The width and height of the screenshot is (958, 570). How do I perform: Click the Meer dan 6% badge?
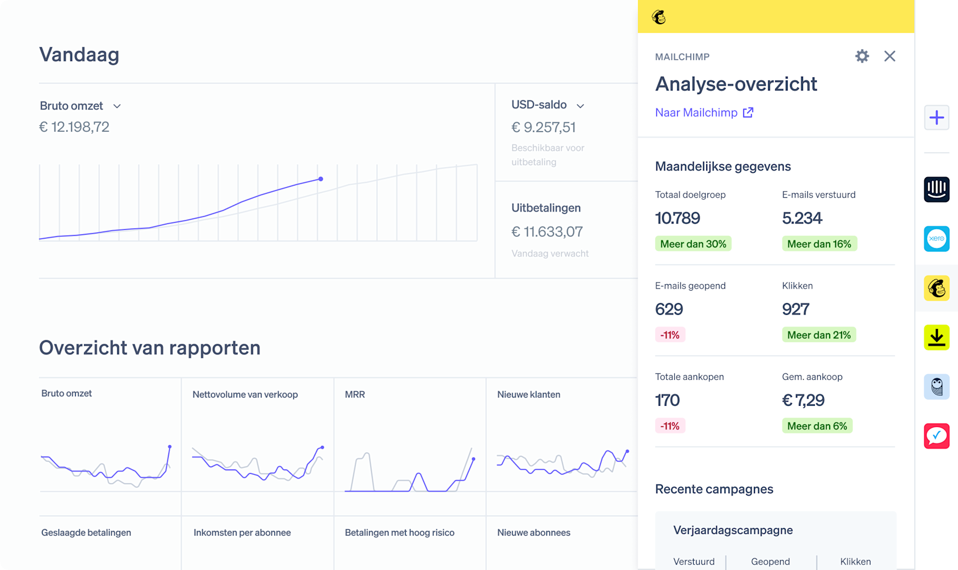(x=817, y=426)
